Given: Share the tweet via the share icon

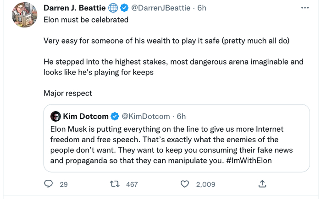Looking at the screenshot, I should tap(262, 184).
